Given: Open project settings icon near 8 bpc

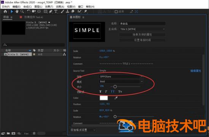Looking at the screenshot, I should (19, 133).
